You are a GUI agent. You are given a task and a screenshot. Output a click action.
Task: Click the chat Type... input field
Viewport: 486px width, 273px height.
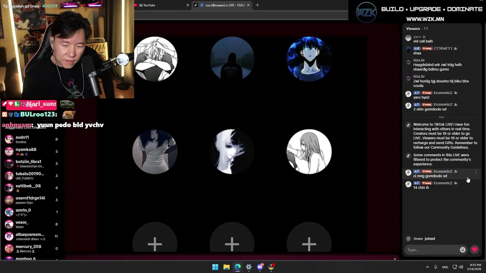[432, 249]
